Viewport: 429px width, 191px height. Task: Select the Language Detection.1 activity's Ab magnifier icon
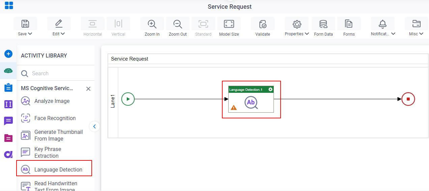click(251, 103)
